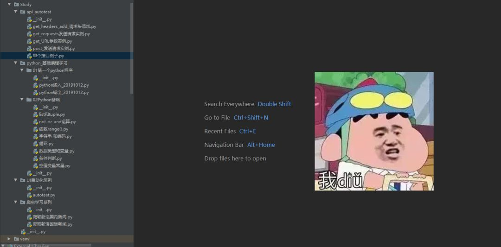
Task: Click the Go to File Ctrl+Shift+N hint
Action: click(x=236, y=118)
